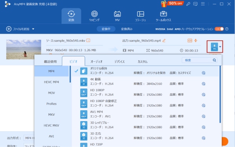The image size is (235, 147).
Task: Select MOV in format list
Action: coord(51,93)
